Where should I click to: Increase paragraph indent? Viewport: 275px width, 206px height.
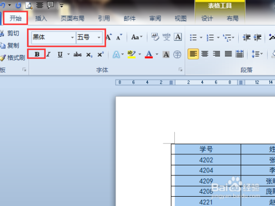[257, 37]
